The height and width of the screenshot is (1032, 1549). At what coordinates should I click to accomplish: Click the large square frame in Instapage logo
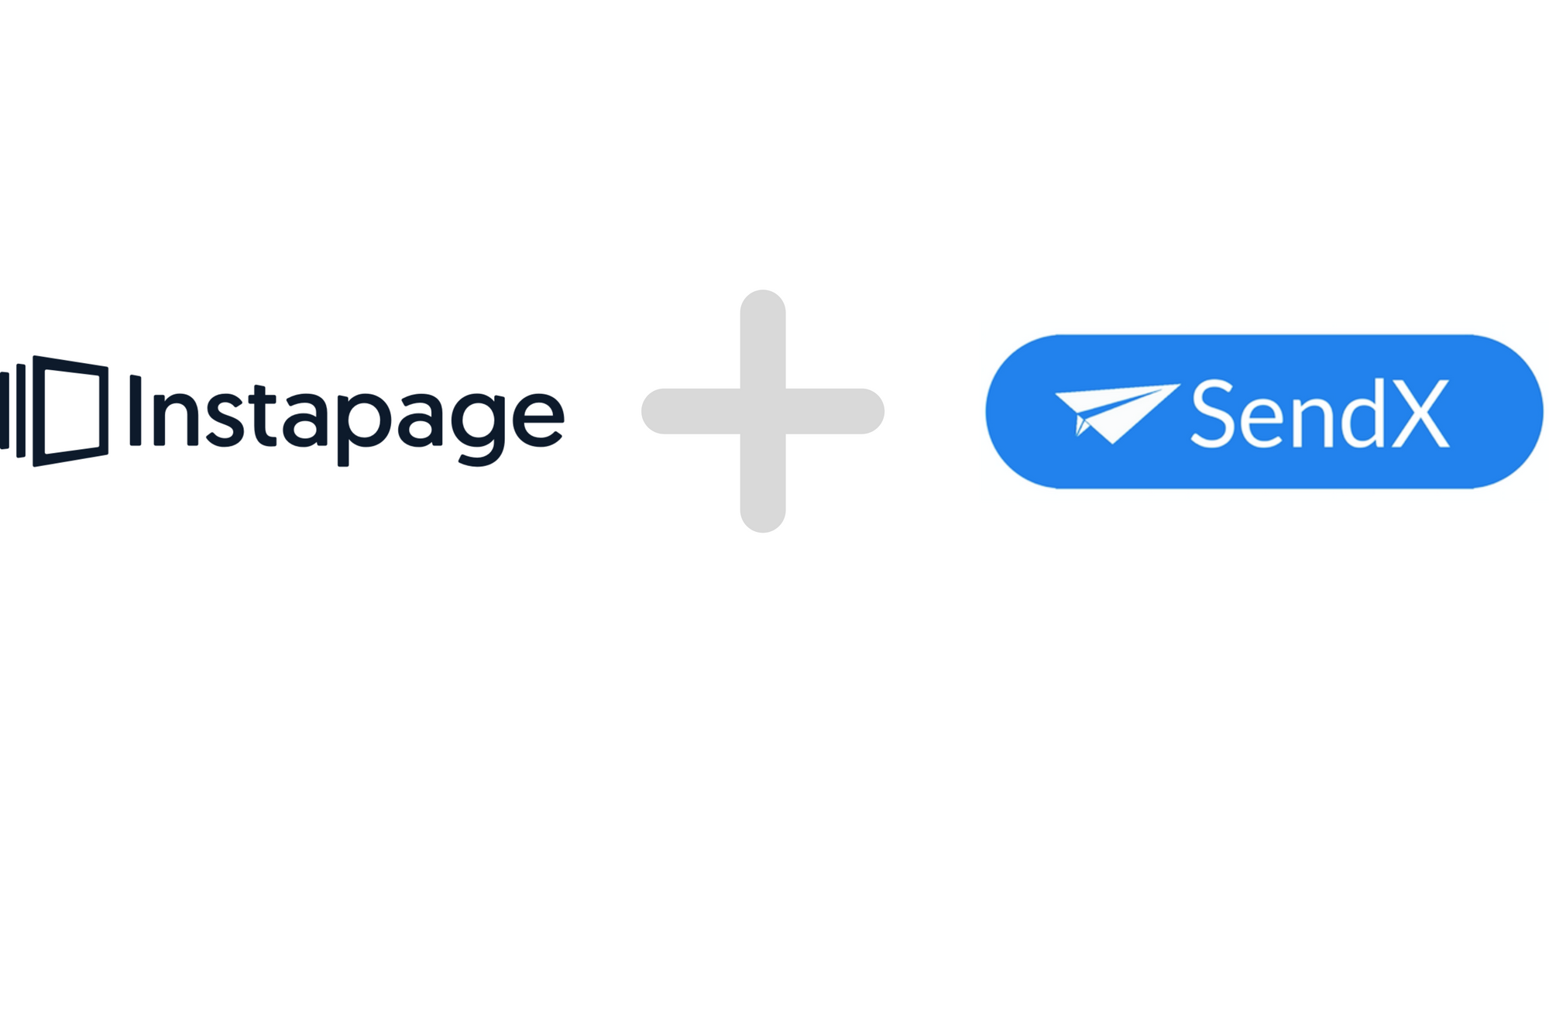(x=70, y=411)
